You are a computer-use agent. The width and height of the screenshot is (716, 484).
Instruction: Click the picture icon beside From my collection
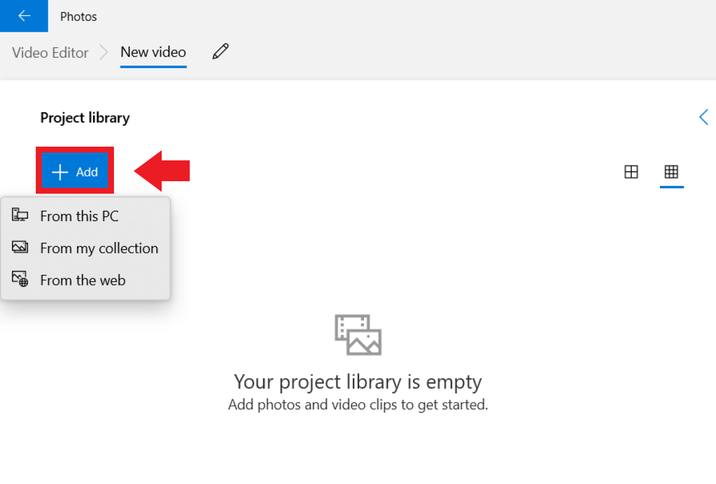(x=20, y=248)
